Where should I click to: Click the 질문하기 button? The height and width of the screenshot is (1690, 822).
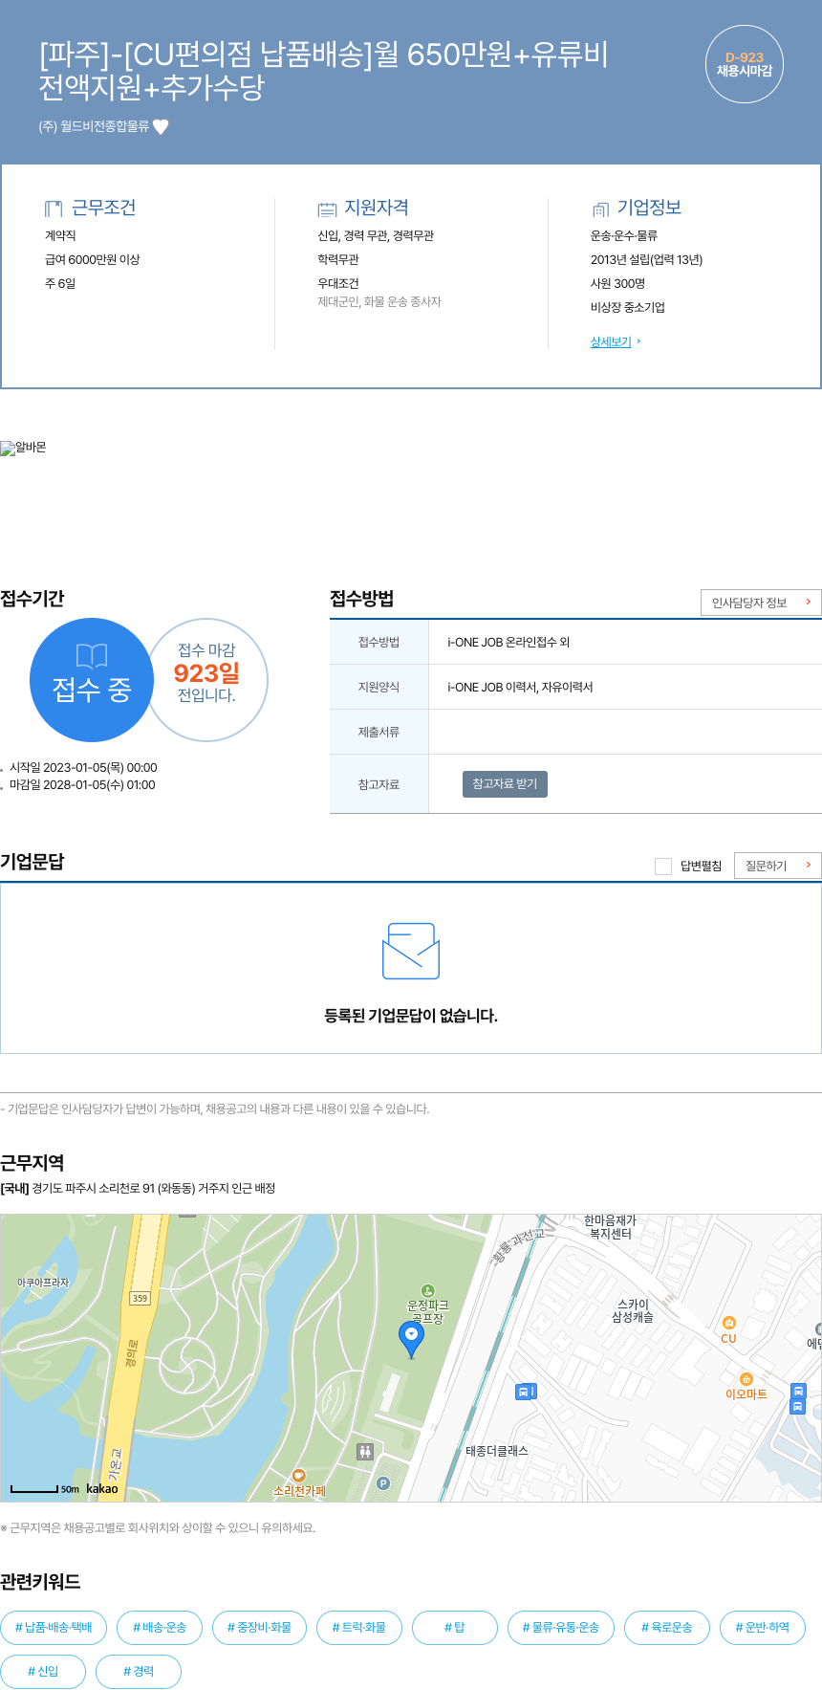coord(778,866)
